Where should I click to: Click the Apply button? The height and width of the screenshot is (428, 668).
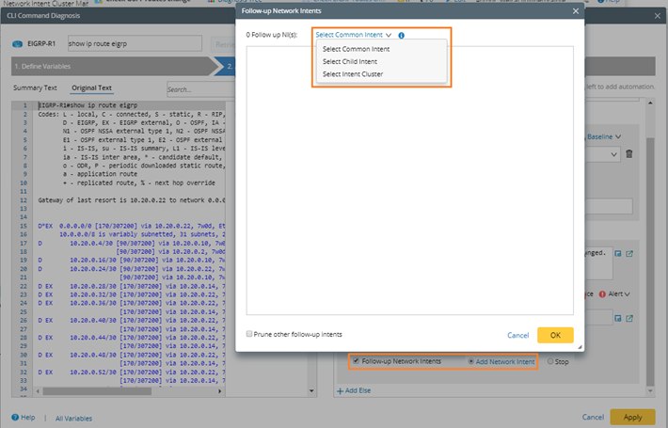point(632,417)
